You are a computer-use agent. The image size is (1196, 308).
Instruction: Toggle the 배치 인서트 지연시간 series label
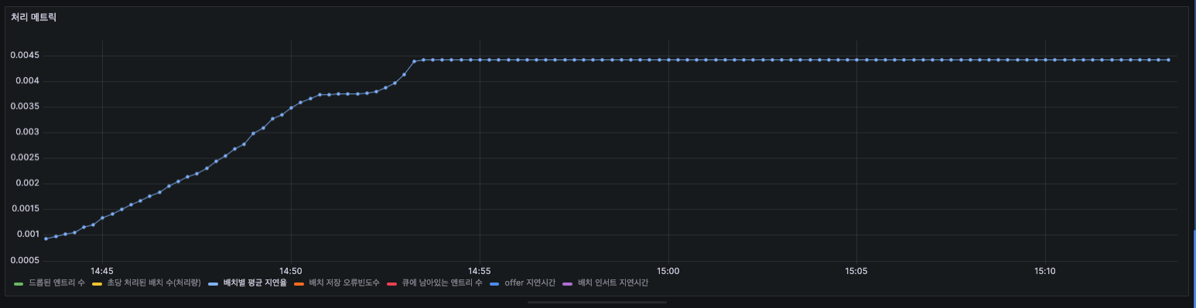pyautogui.click(x=613, y=283)
